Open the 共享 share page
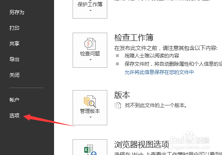Screen dimensions: 222x155 (x=14, y=43)
